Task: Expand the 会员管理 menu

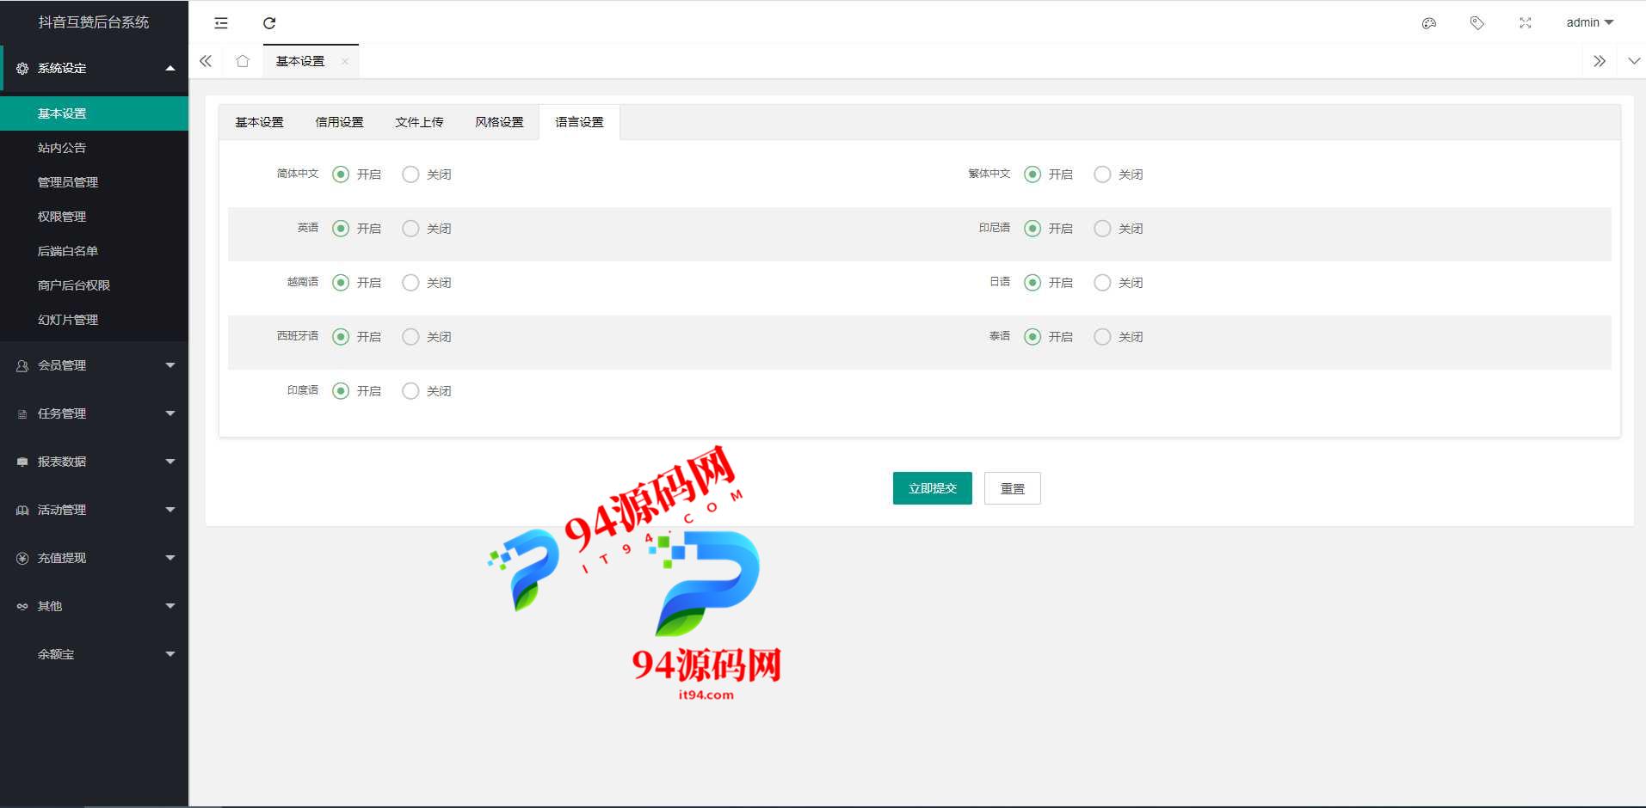Action: (170, 365)
